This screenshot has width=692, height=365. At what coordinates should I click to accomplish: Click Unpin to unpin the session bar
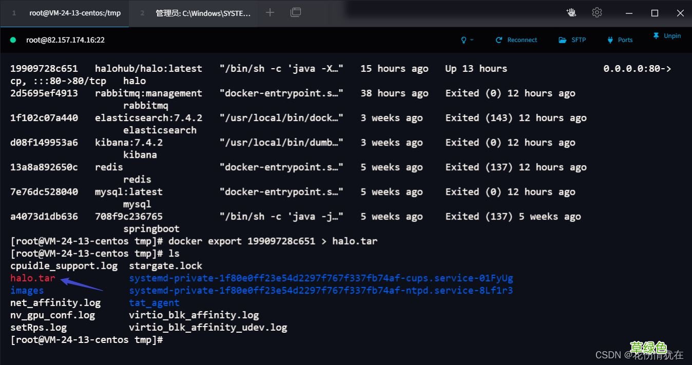(667, 36)
